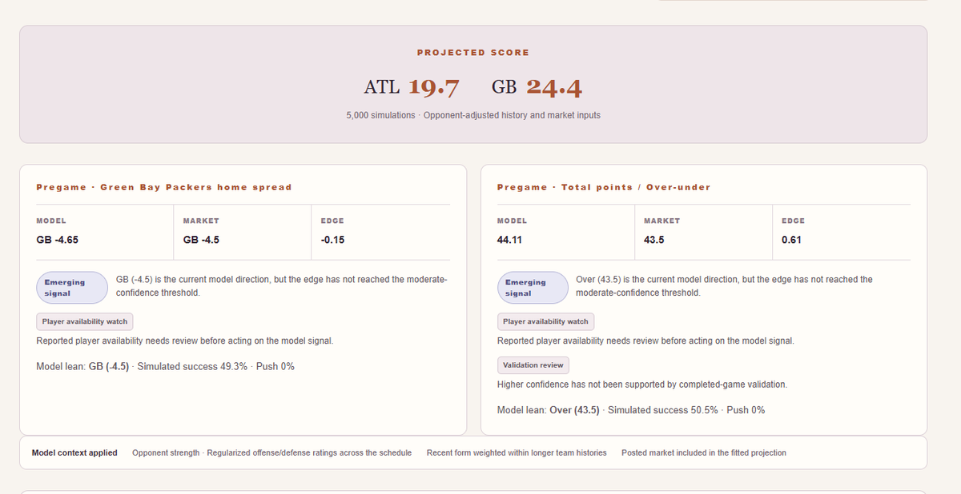Click the Emerging signal badge in over-under card

click(x=533, y=288)
